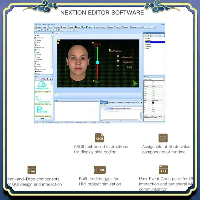Click the Redo toolbar button
Image resolution: width=200 pixels, height=200 pixels.
coord(125,27)
